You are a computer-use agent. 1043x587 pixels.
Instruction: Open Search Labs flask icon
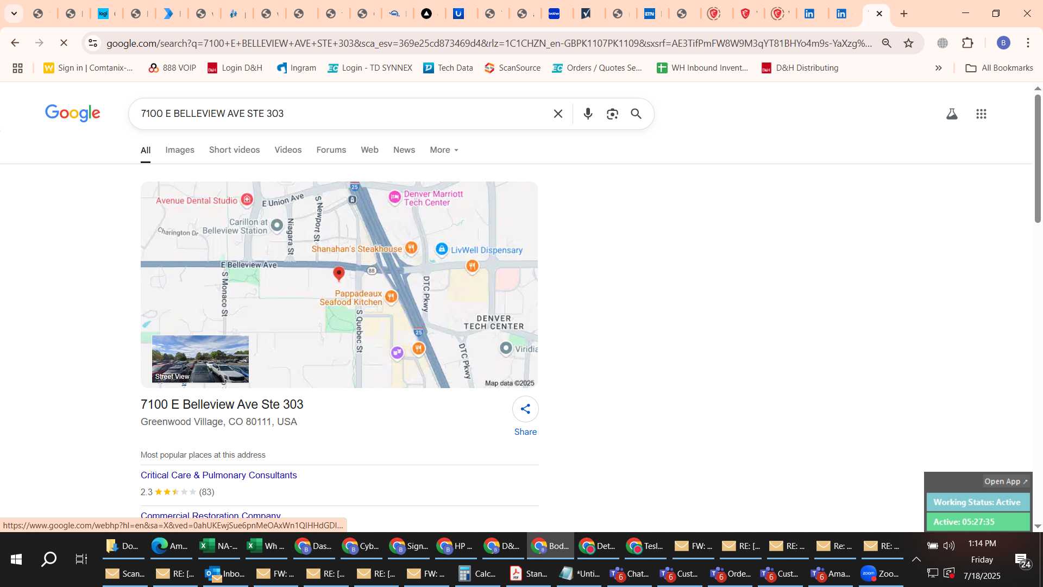[x=952, y=114]
